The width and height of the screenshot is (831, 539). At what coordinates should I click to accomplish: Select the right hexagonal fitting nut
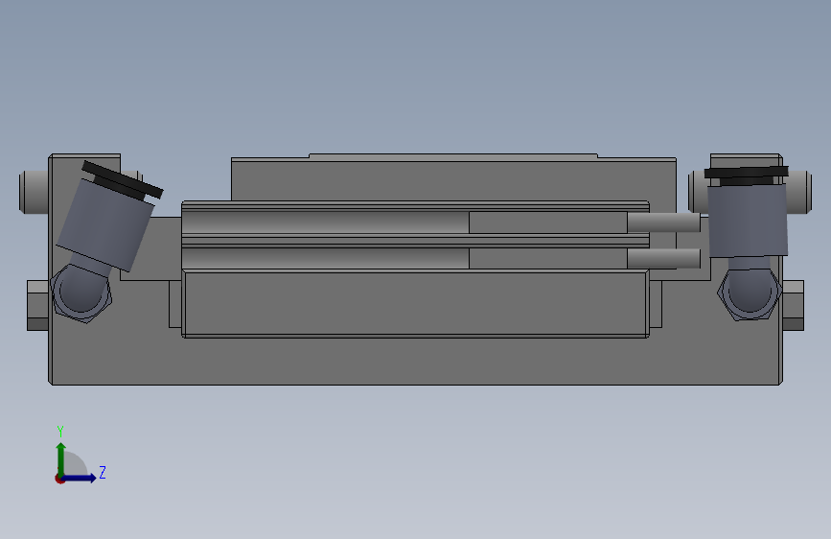750,293
